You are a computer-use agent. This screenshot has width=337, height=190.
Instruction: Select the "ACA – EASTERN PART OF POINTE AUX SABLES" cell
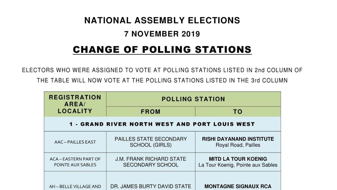pos(75,162)
